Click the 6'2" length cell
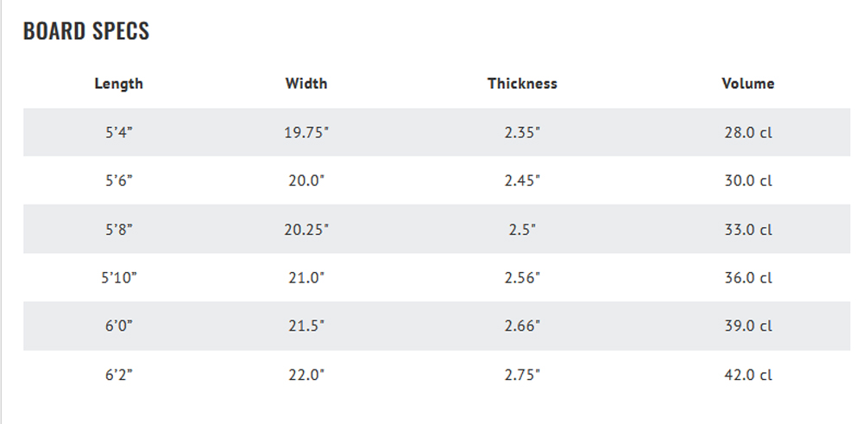Screen dimensions: 863x424 click(119, 375)
